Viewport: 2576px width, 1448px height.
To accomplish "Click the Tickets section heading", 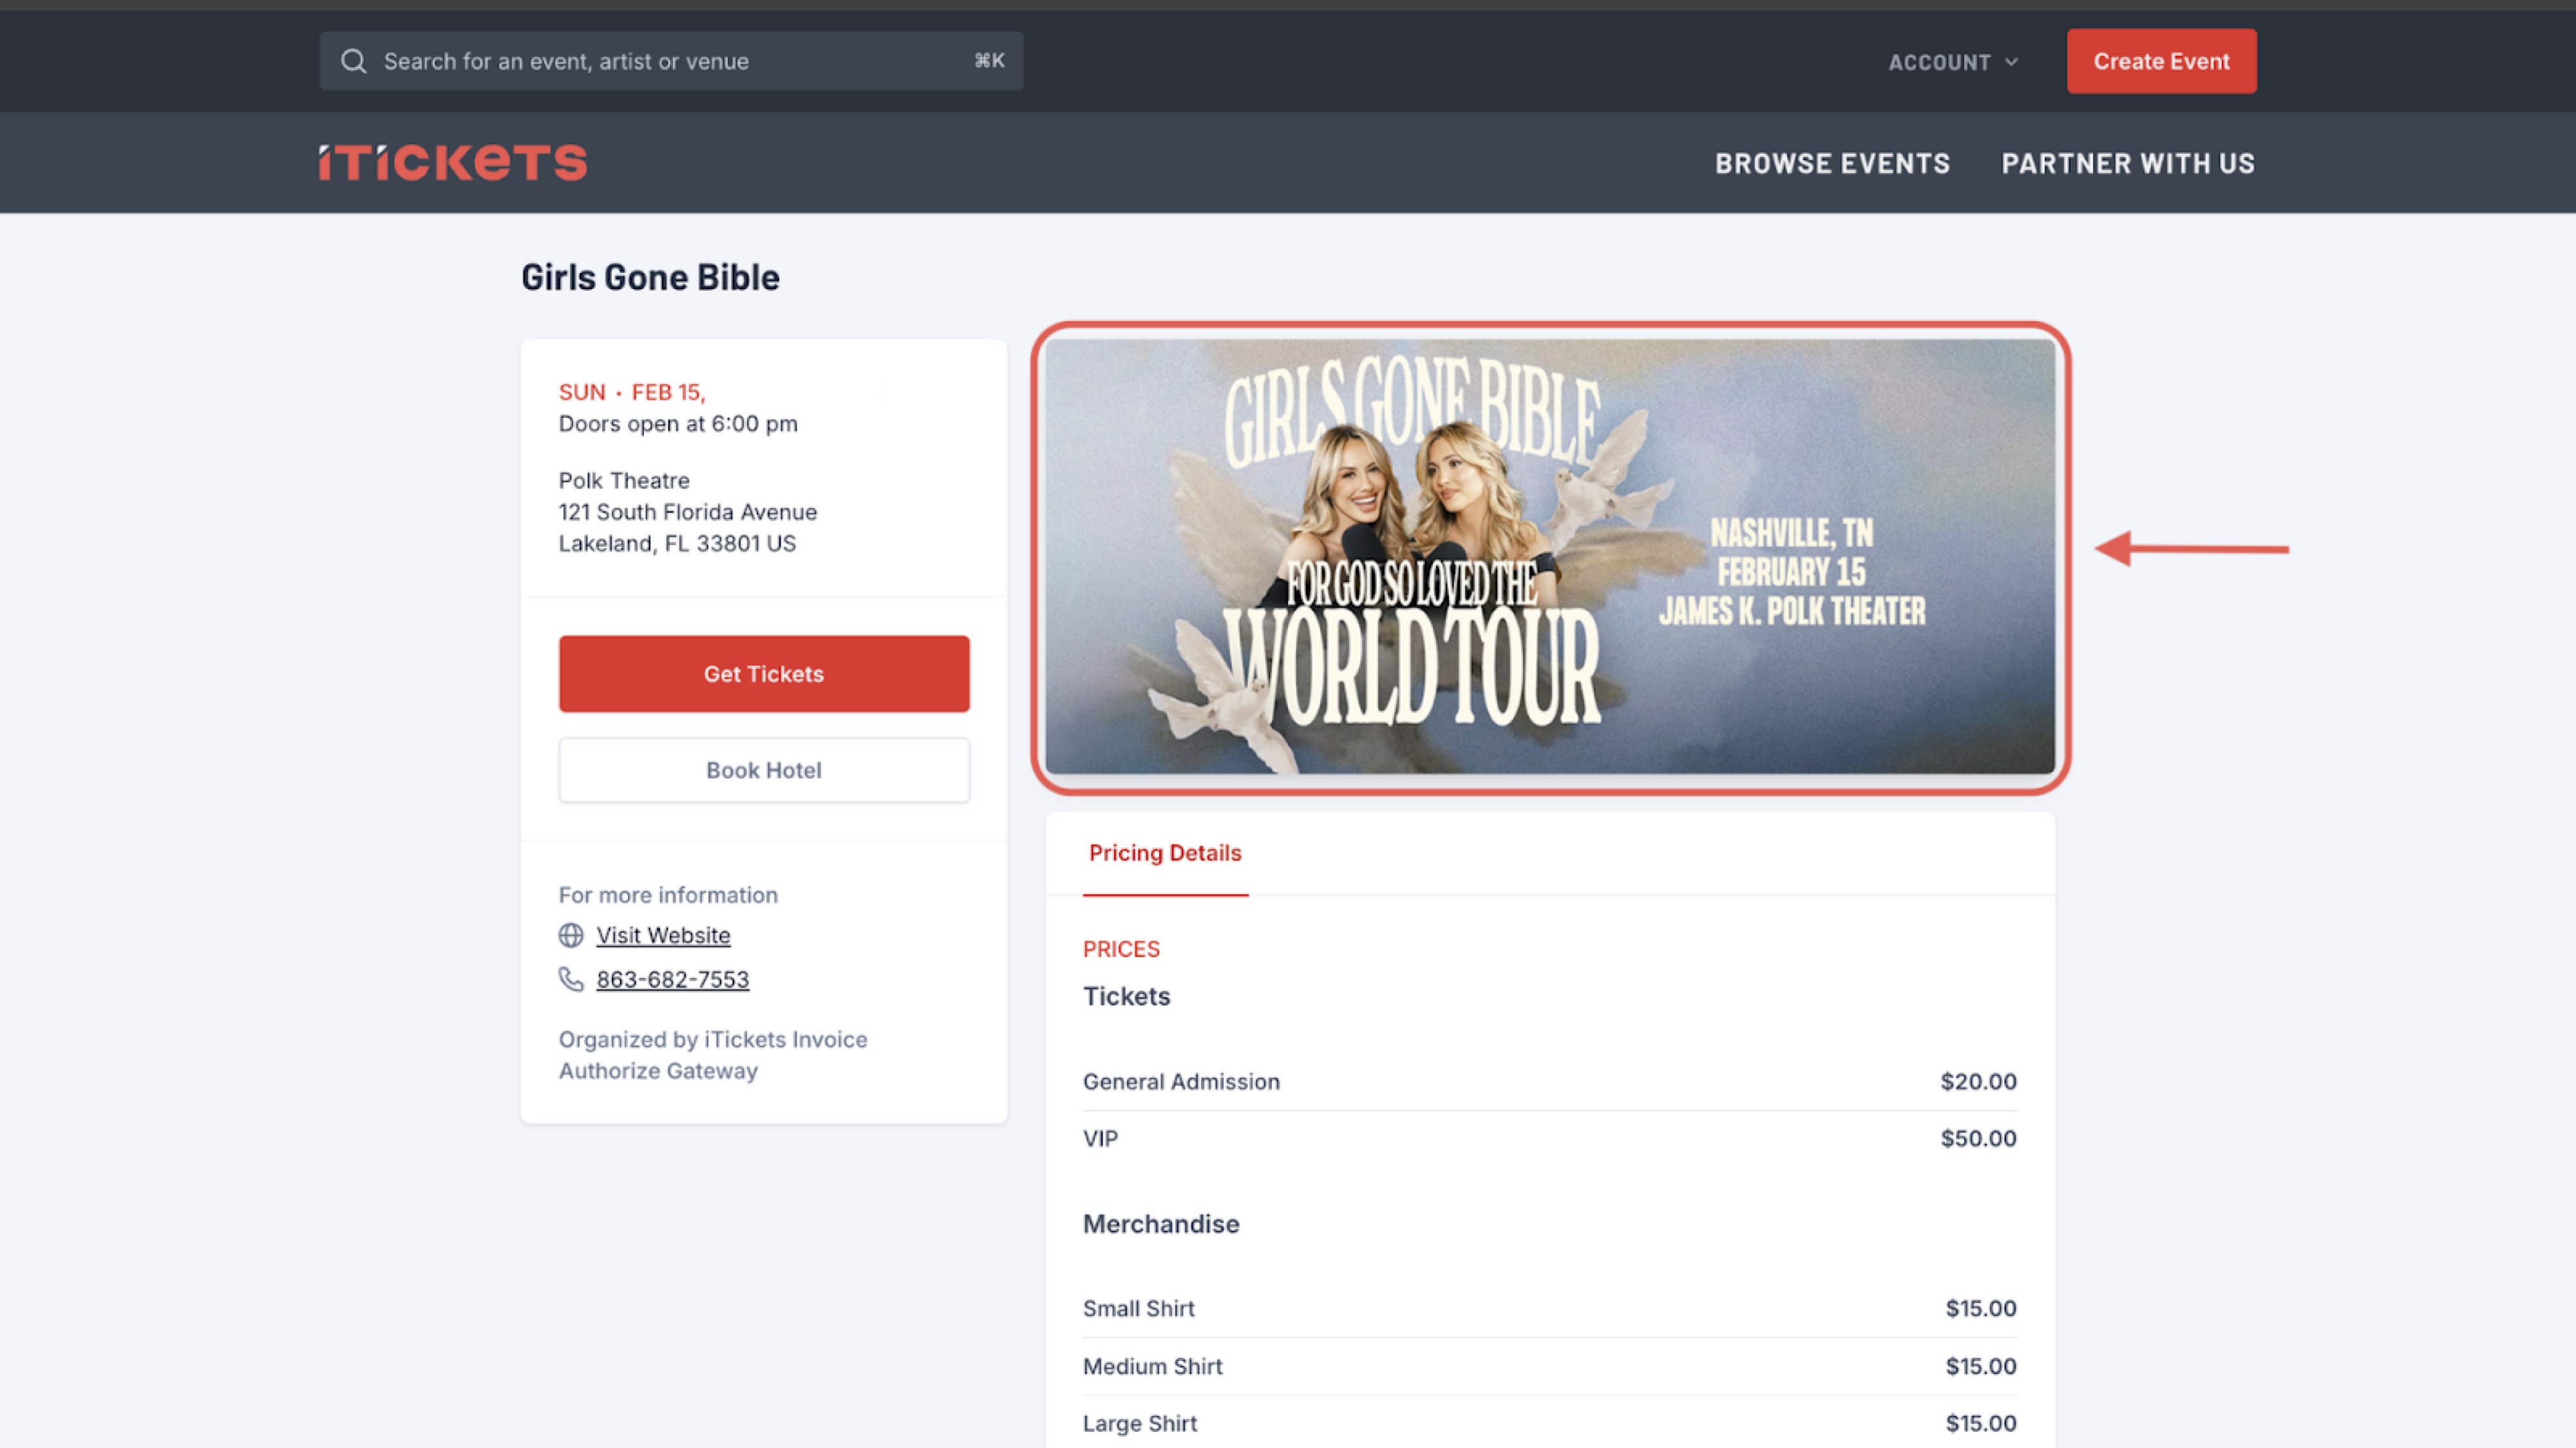I will 1126,996.
